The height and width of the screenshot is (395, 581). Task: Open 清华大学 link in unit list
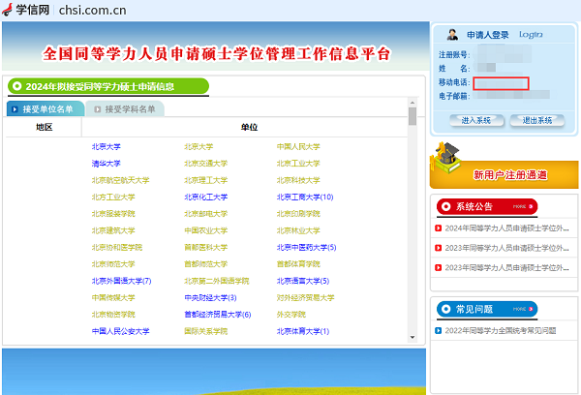[106, 164]
